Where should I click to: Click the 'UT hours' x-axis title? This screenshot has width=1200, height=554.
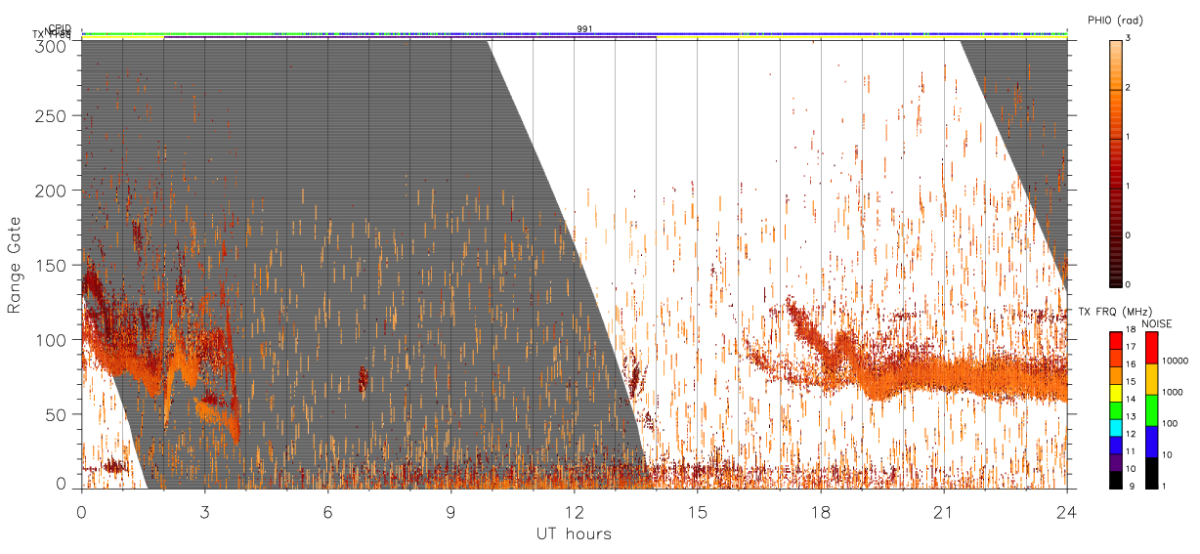tap(574, 533)
